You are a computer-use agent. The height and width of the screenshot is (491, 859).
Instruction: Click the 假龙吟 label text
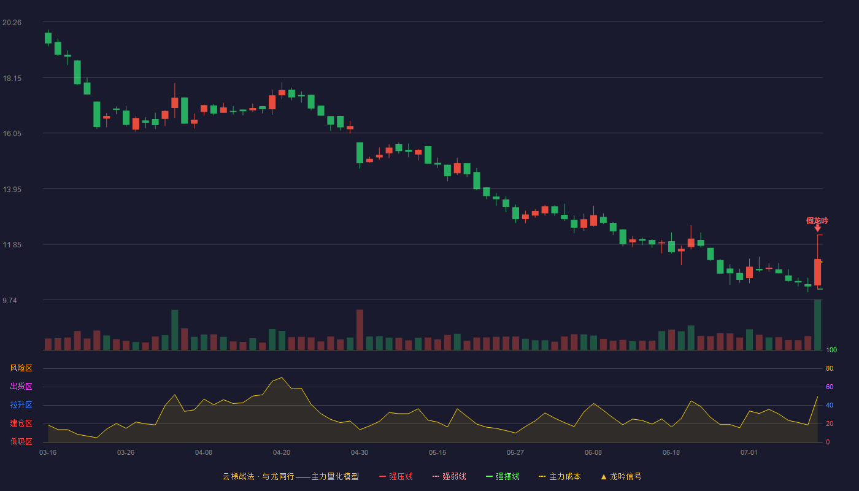[x=817, y=220]
